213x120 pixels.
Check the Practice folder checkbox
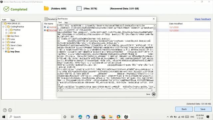(x=9, y=30)
